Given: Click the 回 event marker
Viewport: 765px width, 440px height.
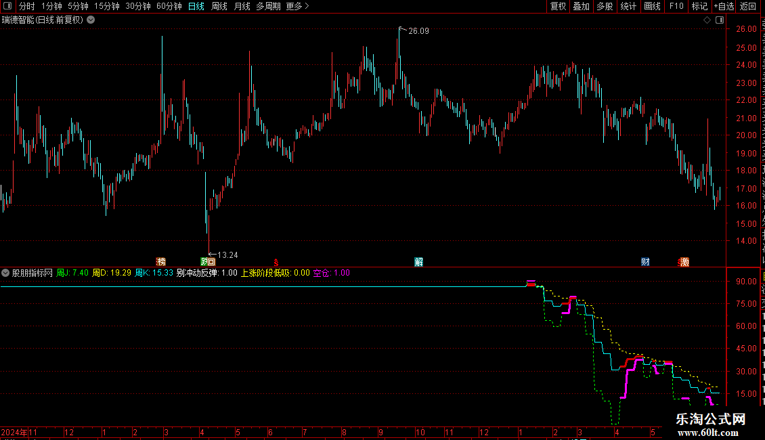Looking at the screenshot, I should pyautogui.click(x=212, y=262).
